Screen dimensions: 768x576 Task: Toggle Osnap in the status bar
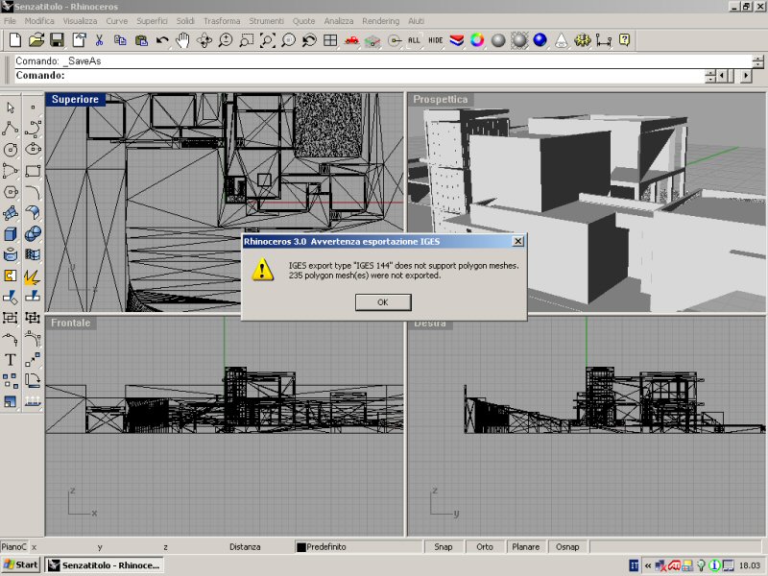pos(567,546)
